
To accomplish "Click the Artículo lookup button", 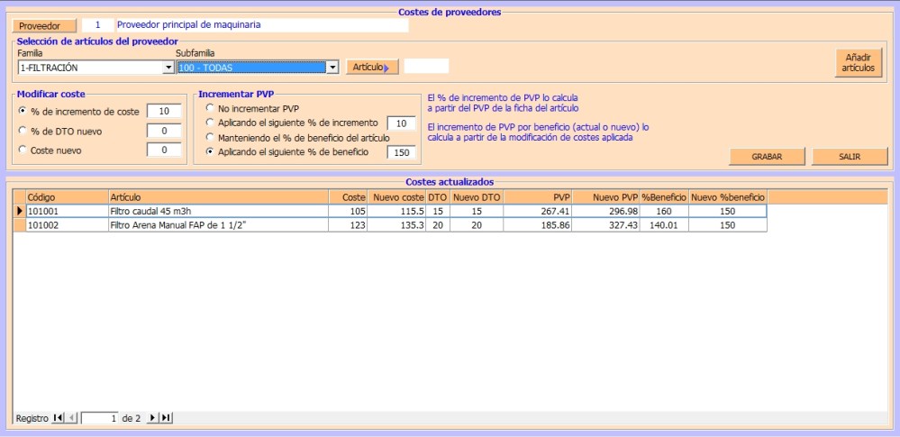I will coord(372,68).
